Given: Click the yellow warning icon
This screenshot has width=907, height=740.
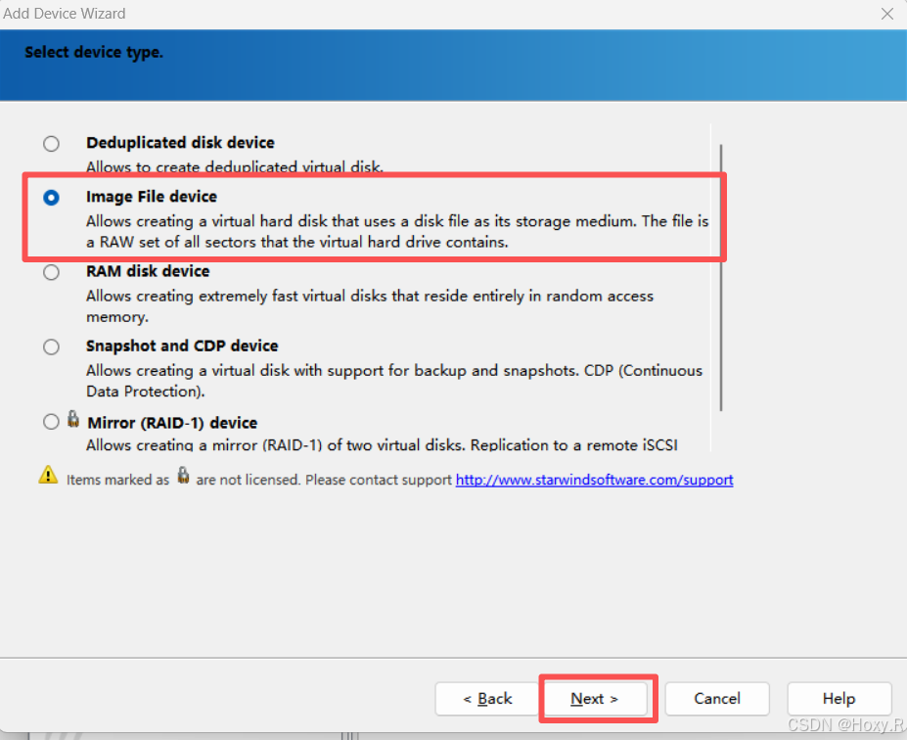Looking at the screenshot, I should point(48,475).
